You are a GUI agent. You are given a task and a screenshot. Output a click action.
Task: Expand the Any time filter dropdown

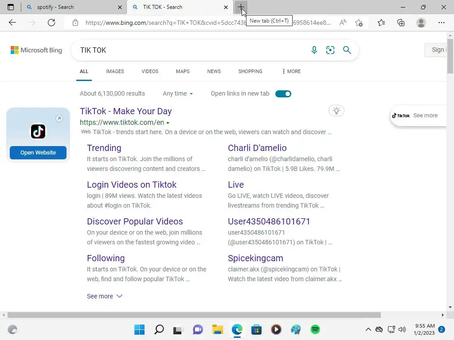tap(177, 94)
